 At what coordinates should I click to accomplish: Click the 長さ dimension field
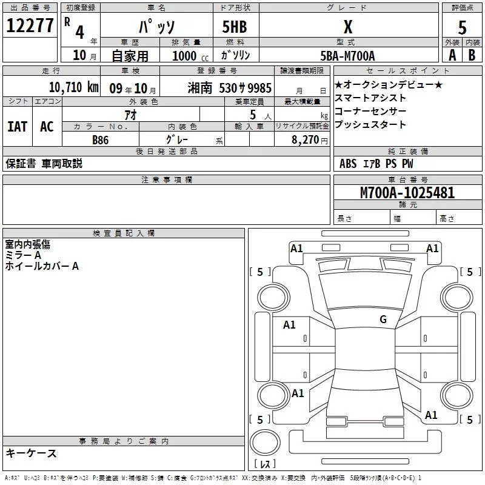(x=362, y=218)
